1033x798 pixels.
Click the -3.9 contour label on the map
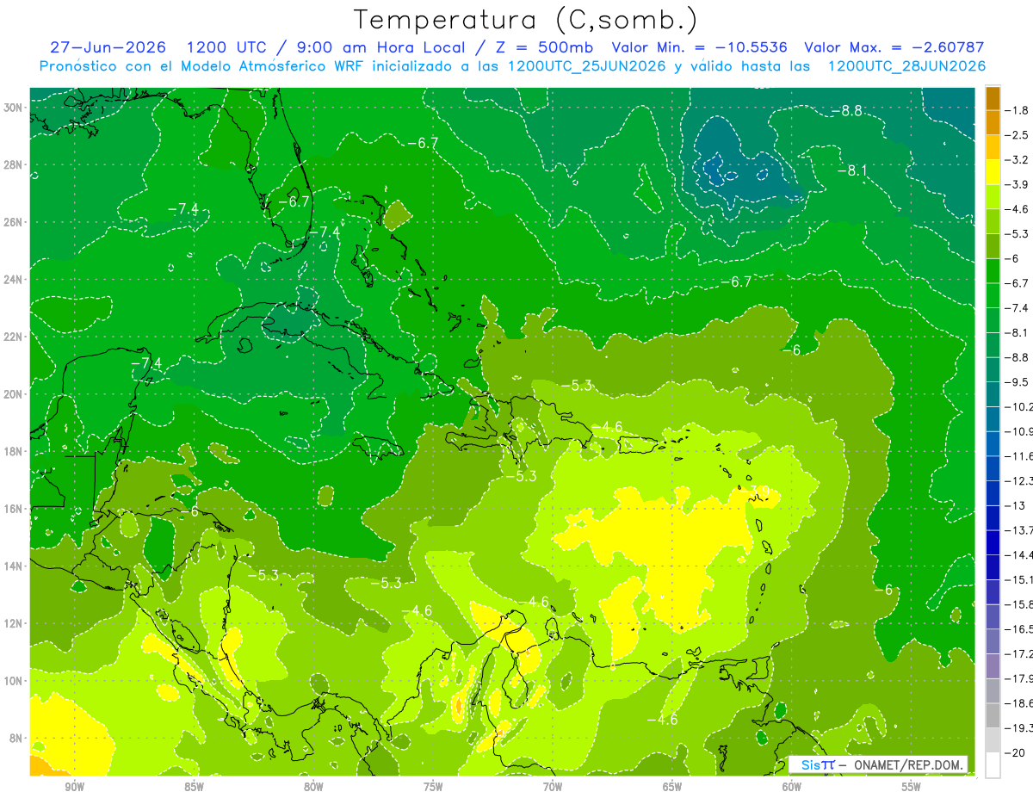tap(756, 492)
